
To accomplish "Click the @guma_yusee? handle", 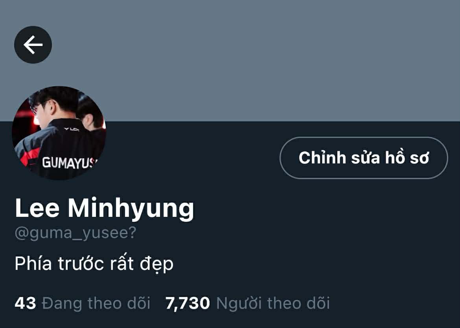I will point(75,233).
